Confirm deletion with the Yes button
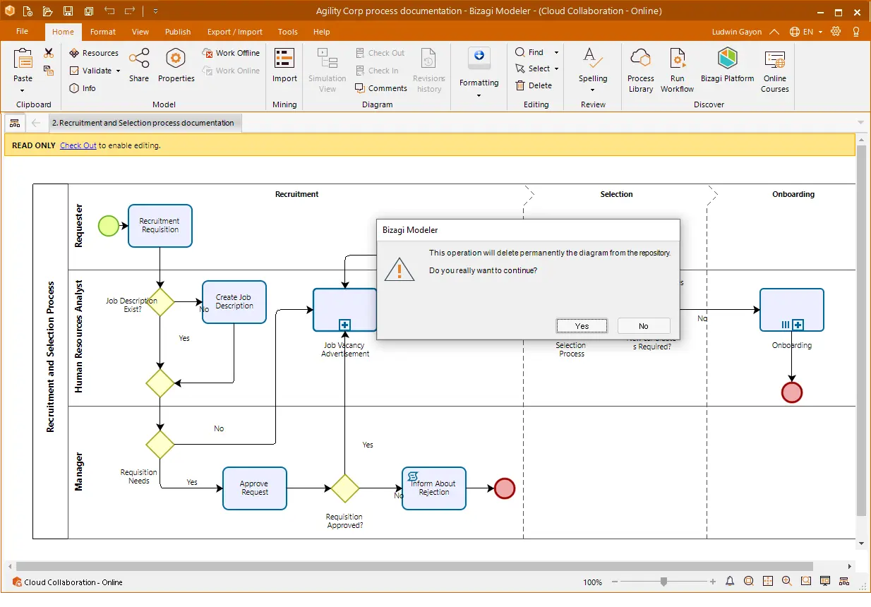The height and width of the screenshot is (607, 871). coord(582,325)
